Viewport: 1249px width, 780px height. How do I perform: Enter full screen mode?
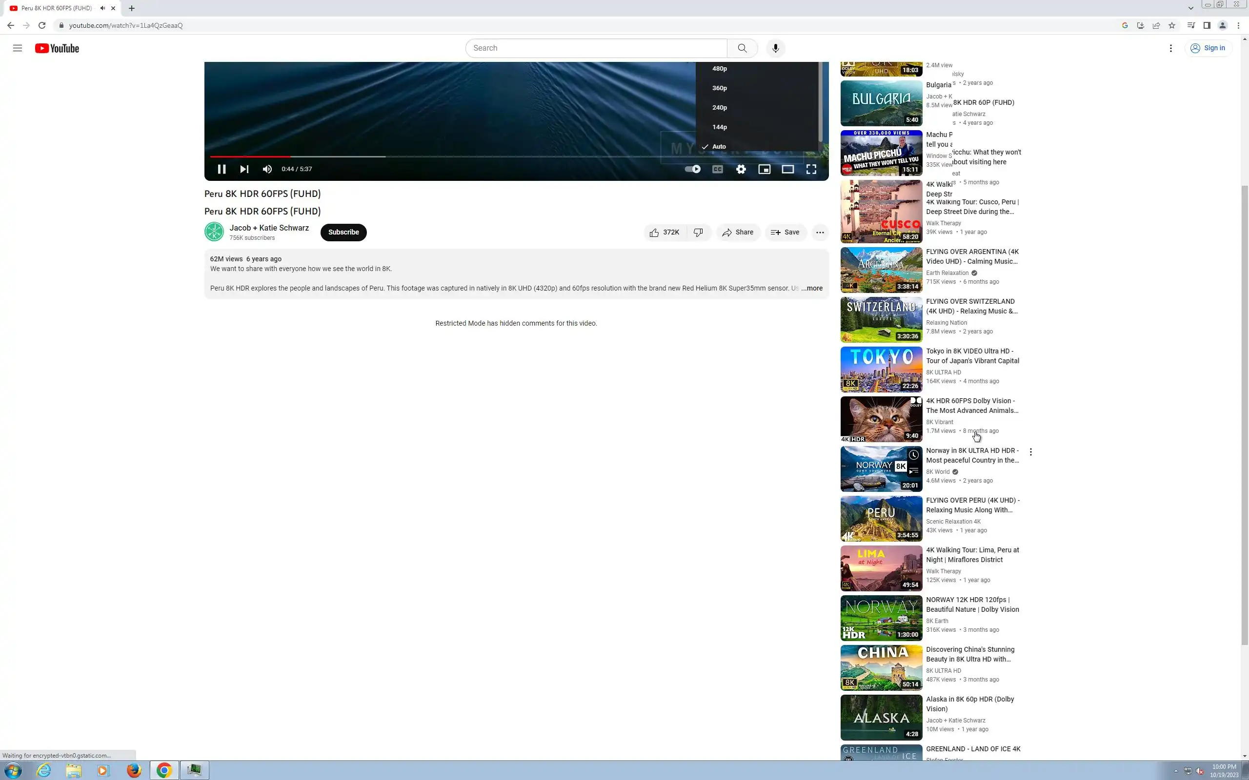click(x=811, y=169)
